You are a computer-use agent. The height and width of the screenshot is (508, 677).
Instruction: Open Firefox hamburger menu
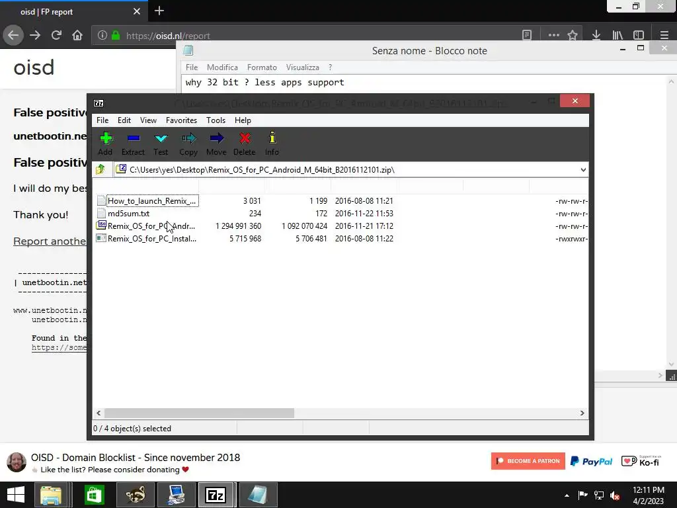tap(664, 36)
